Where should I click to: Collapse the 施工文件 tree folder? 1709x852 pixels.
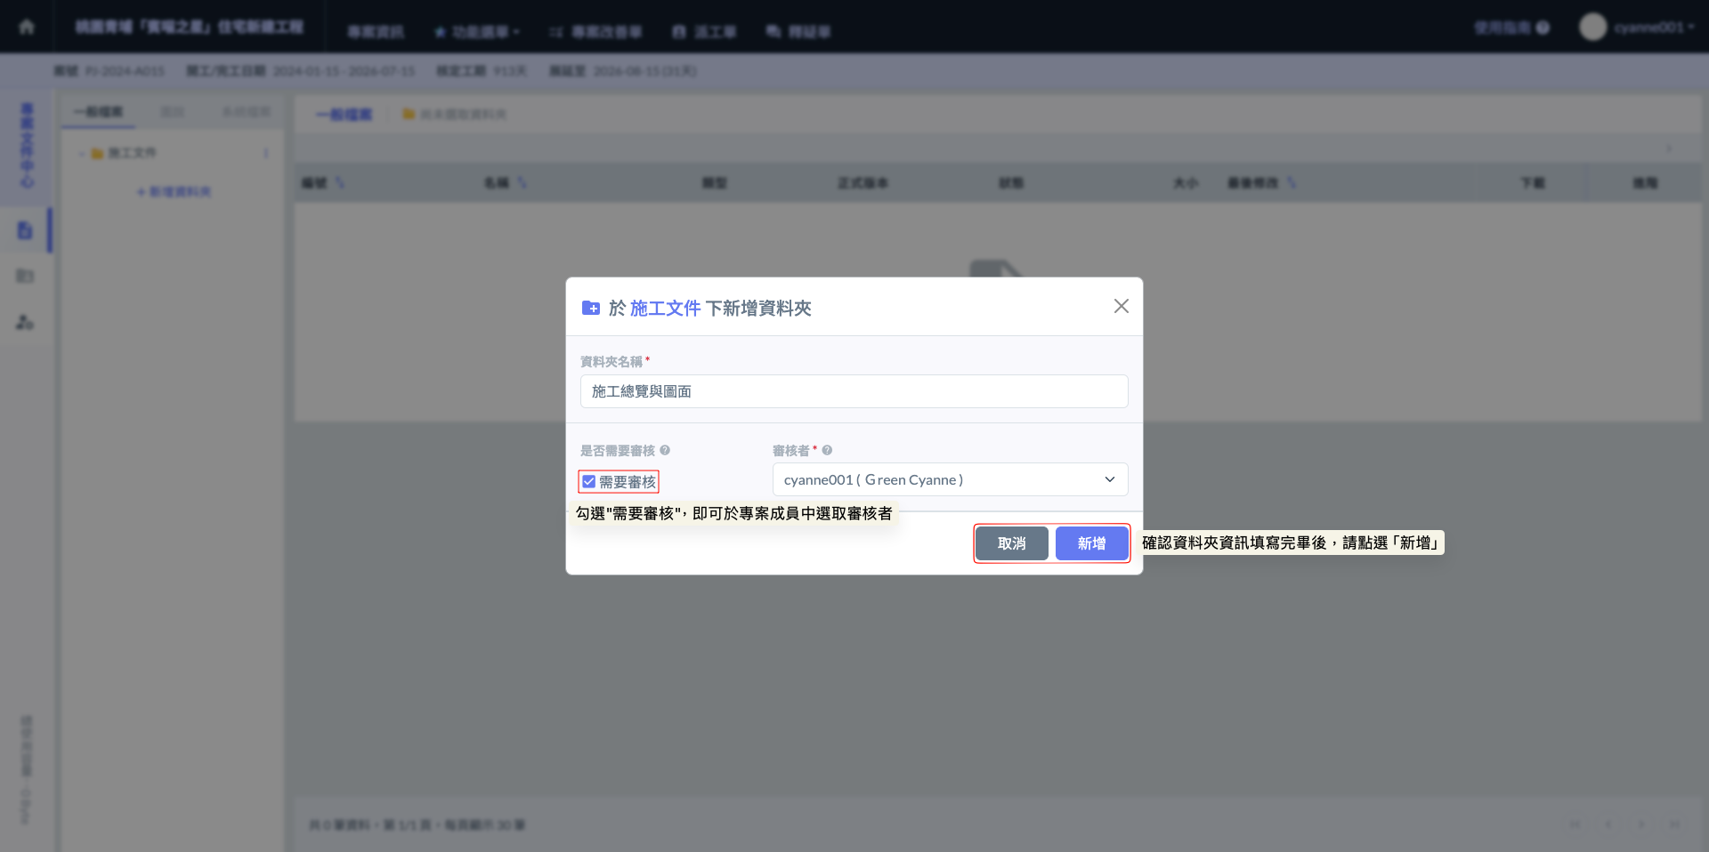[x=82, y=154]
